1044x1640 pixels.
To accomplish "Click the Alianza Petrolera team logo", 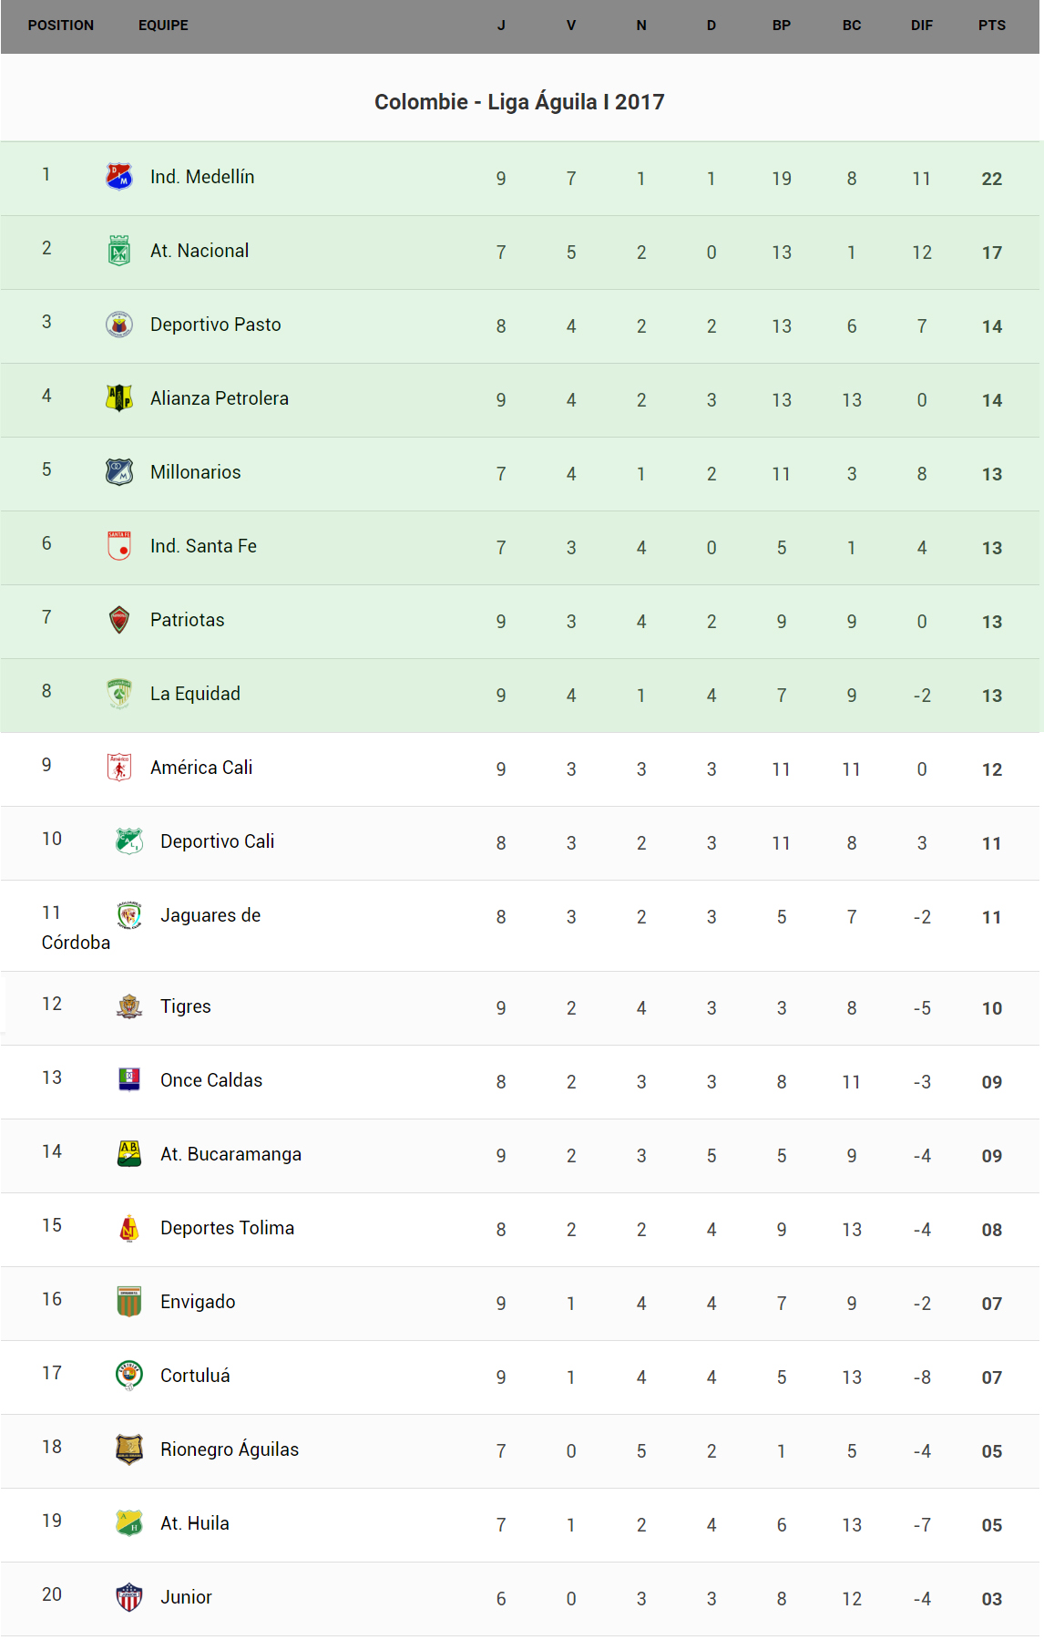I will pos(119,397).
